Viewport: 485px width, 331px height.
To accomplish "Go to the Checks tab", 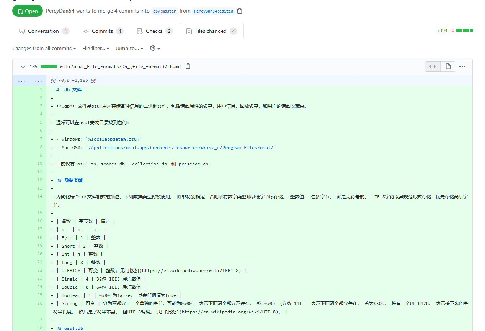I will pos(154,31).
